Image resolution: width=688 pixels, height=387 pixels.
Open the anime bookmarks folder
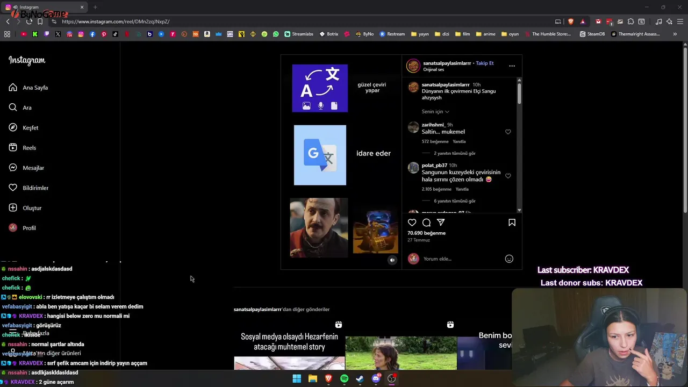(485, 34)
